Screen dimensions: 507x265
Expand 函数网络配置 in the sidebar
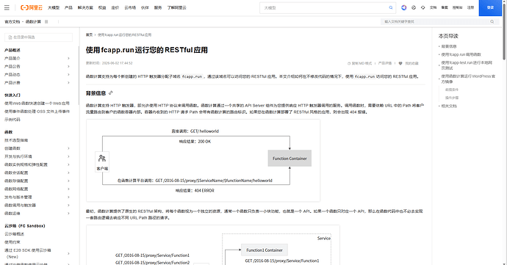[x=68, y=189]
